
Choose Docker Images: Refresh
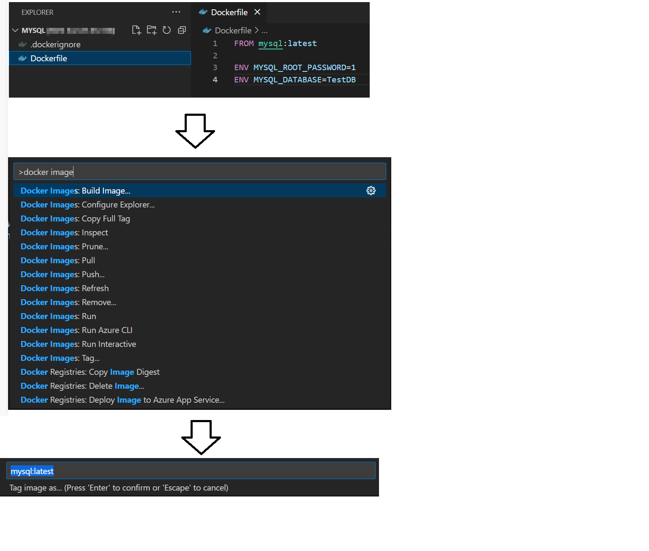click(x=200, y=288)
